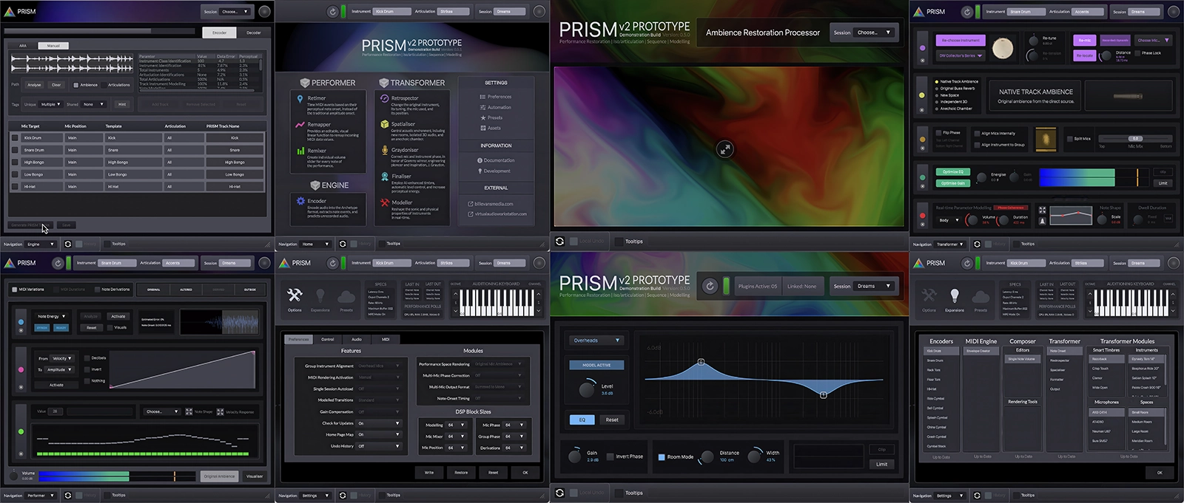
Task: Click reload icon beside Plugins Active
Action: point(710,286)
